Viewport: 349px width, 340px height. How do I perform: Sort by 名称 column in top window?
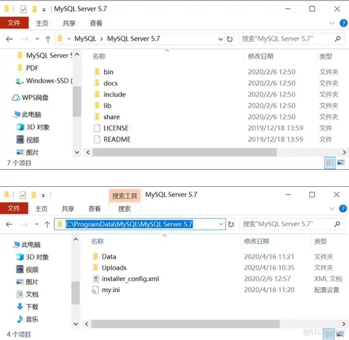99,57
